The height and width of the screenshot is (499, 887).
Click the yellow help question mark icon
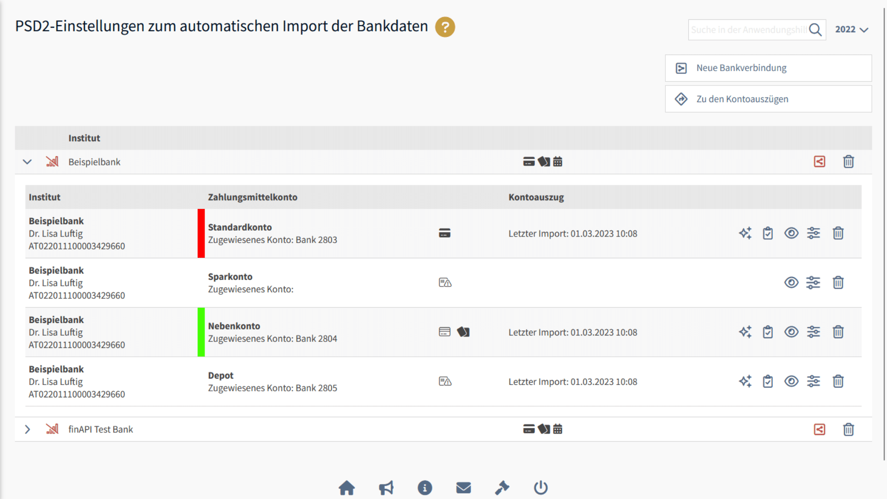pos(445,27)
